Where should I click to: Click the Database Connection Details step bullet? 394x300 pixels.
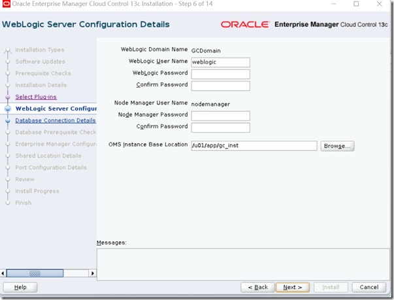(x=8, y=121)
